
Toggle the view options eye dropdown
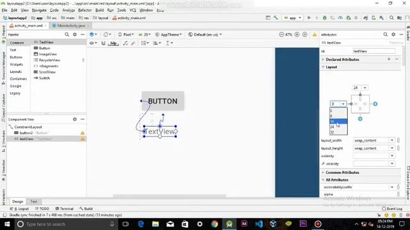[x=93, y=43]
